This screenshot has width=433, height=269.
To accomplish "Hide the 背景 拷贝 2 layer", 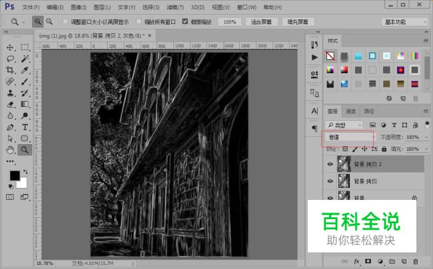I will [330, 163].
